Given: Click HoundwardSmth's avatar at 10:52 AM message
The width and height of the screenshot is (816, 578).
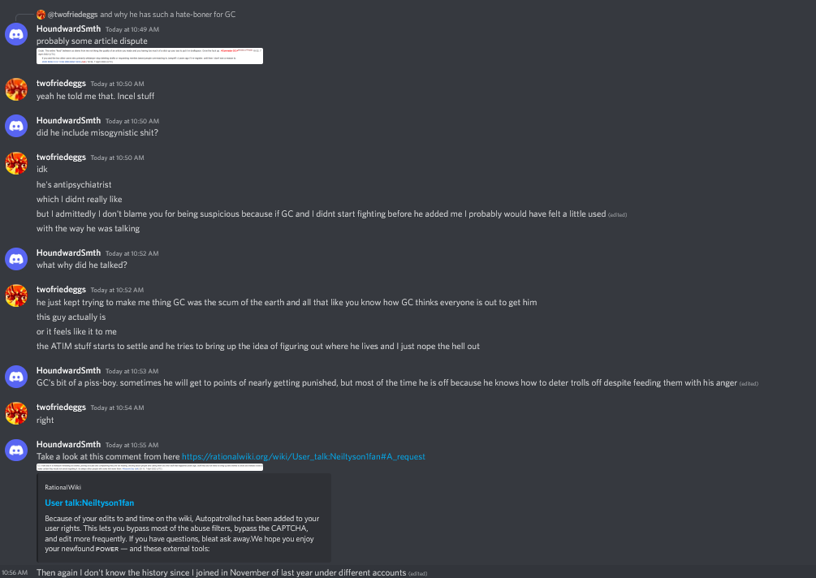Looking at the screenshot, I should click(16, 259).
